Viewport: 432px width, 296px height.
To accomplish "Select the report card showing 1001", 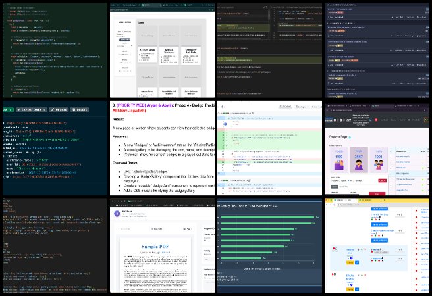I will [x=379, y=160].
